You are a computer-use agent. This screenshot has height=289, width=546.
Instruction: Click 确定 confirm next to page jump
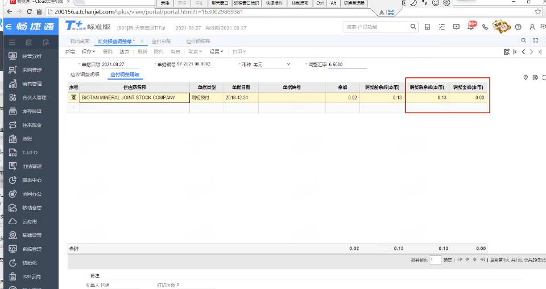(x=447, y=260)
